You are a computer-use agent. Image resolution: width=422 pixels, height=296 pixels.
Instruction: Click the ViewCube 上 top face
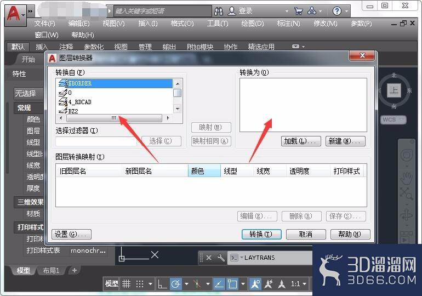point(394,90)
